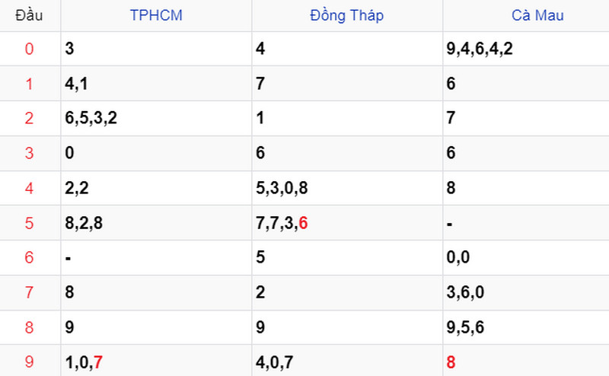The image size is (609, 376).
Task: Select the red row label 0
Action: click(29, 49)
